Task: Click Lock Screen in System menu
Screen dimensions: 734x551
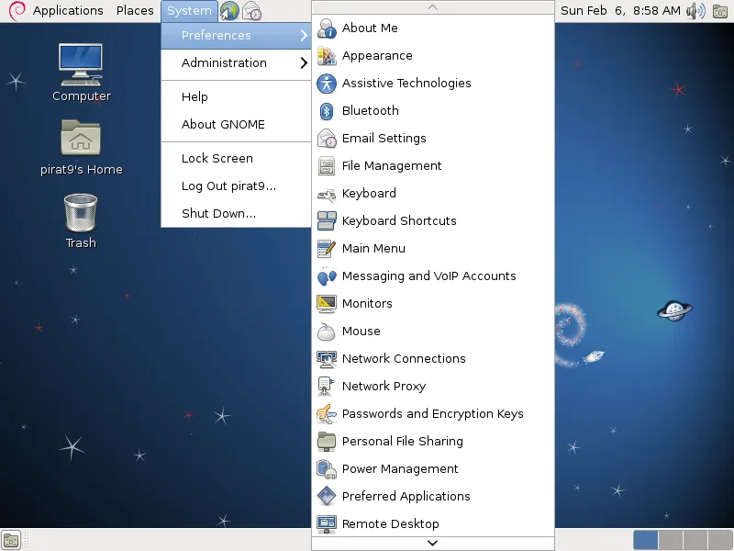Action: point(217,159)
